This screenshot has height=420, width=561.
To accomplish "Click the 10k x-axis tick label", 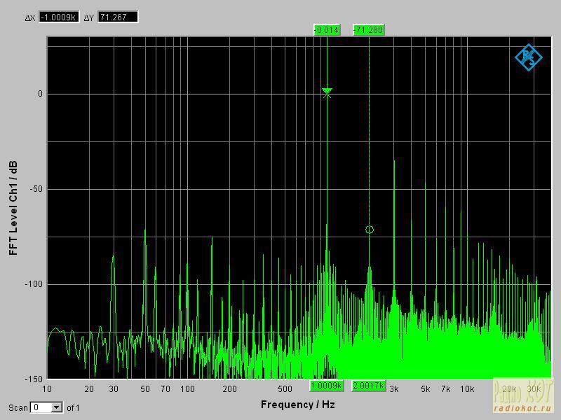I will (467, 389).
